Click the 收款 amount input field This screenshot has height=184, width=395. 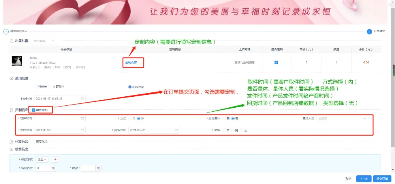coord(88,168)
